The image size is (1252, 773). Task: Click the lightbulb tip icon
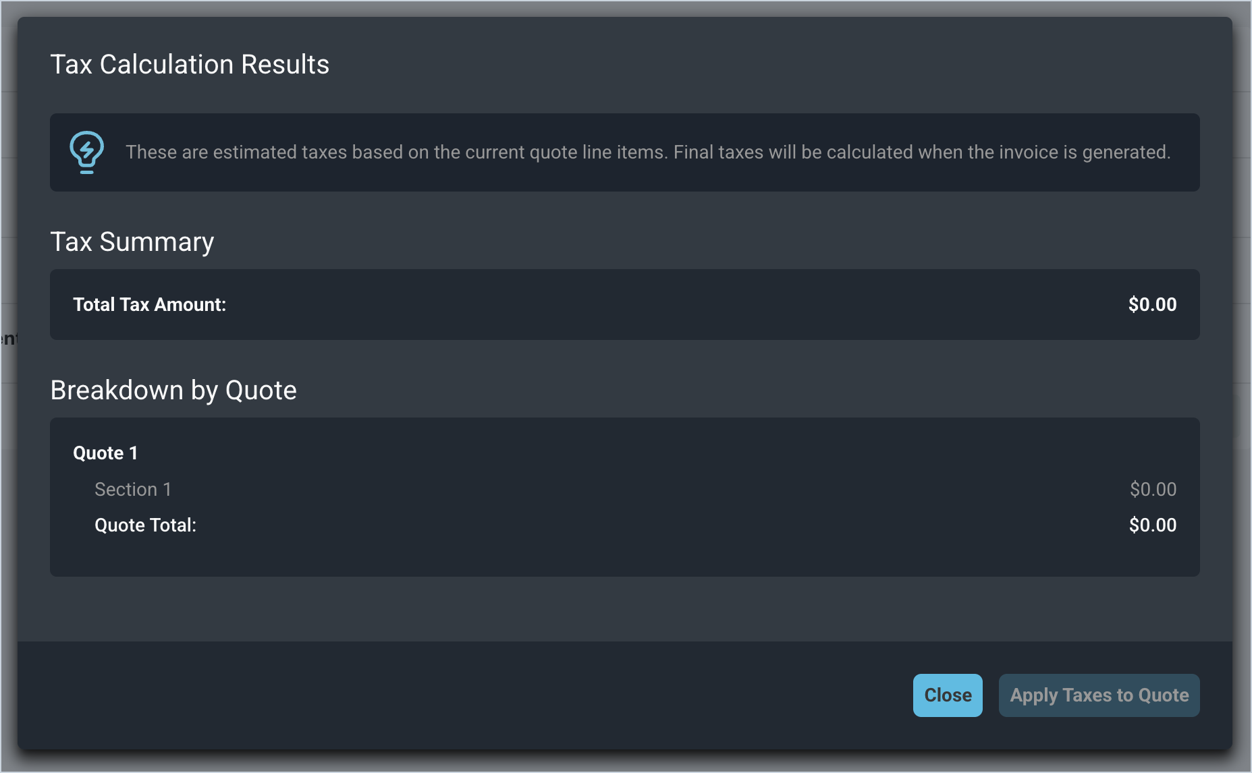[x=86, y=152]
